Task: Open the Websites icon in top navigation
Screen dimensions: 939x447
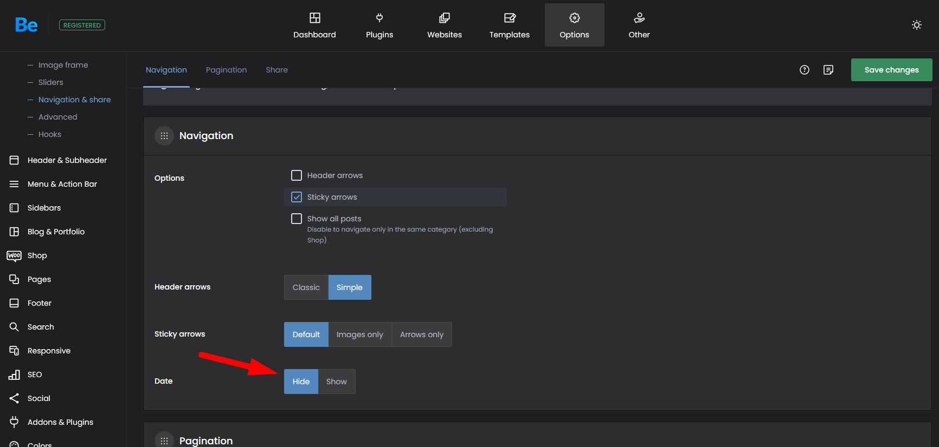Action: coord(445,18)
